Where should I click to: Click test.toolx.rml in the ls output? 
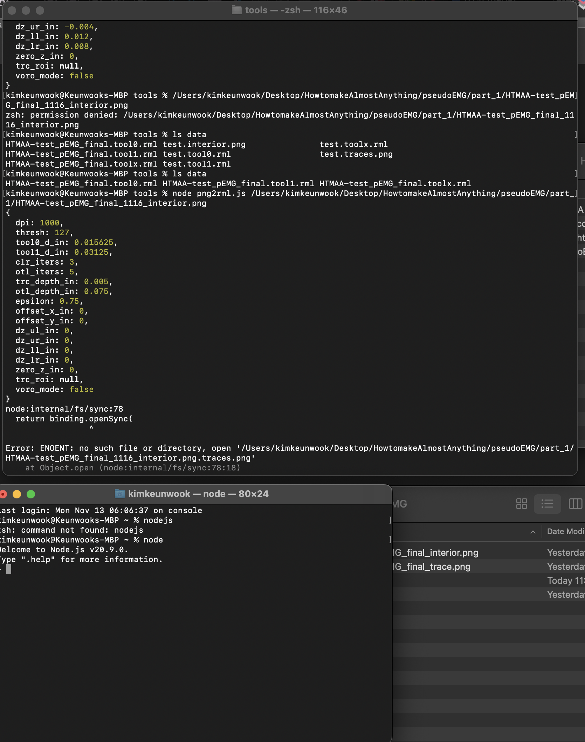353,145
